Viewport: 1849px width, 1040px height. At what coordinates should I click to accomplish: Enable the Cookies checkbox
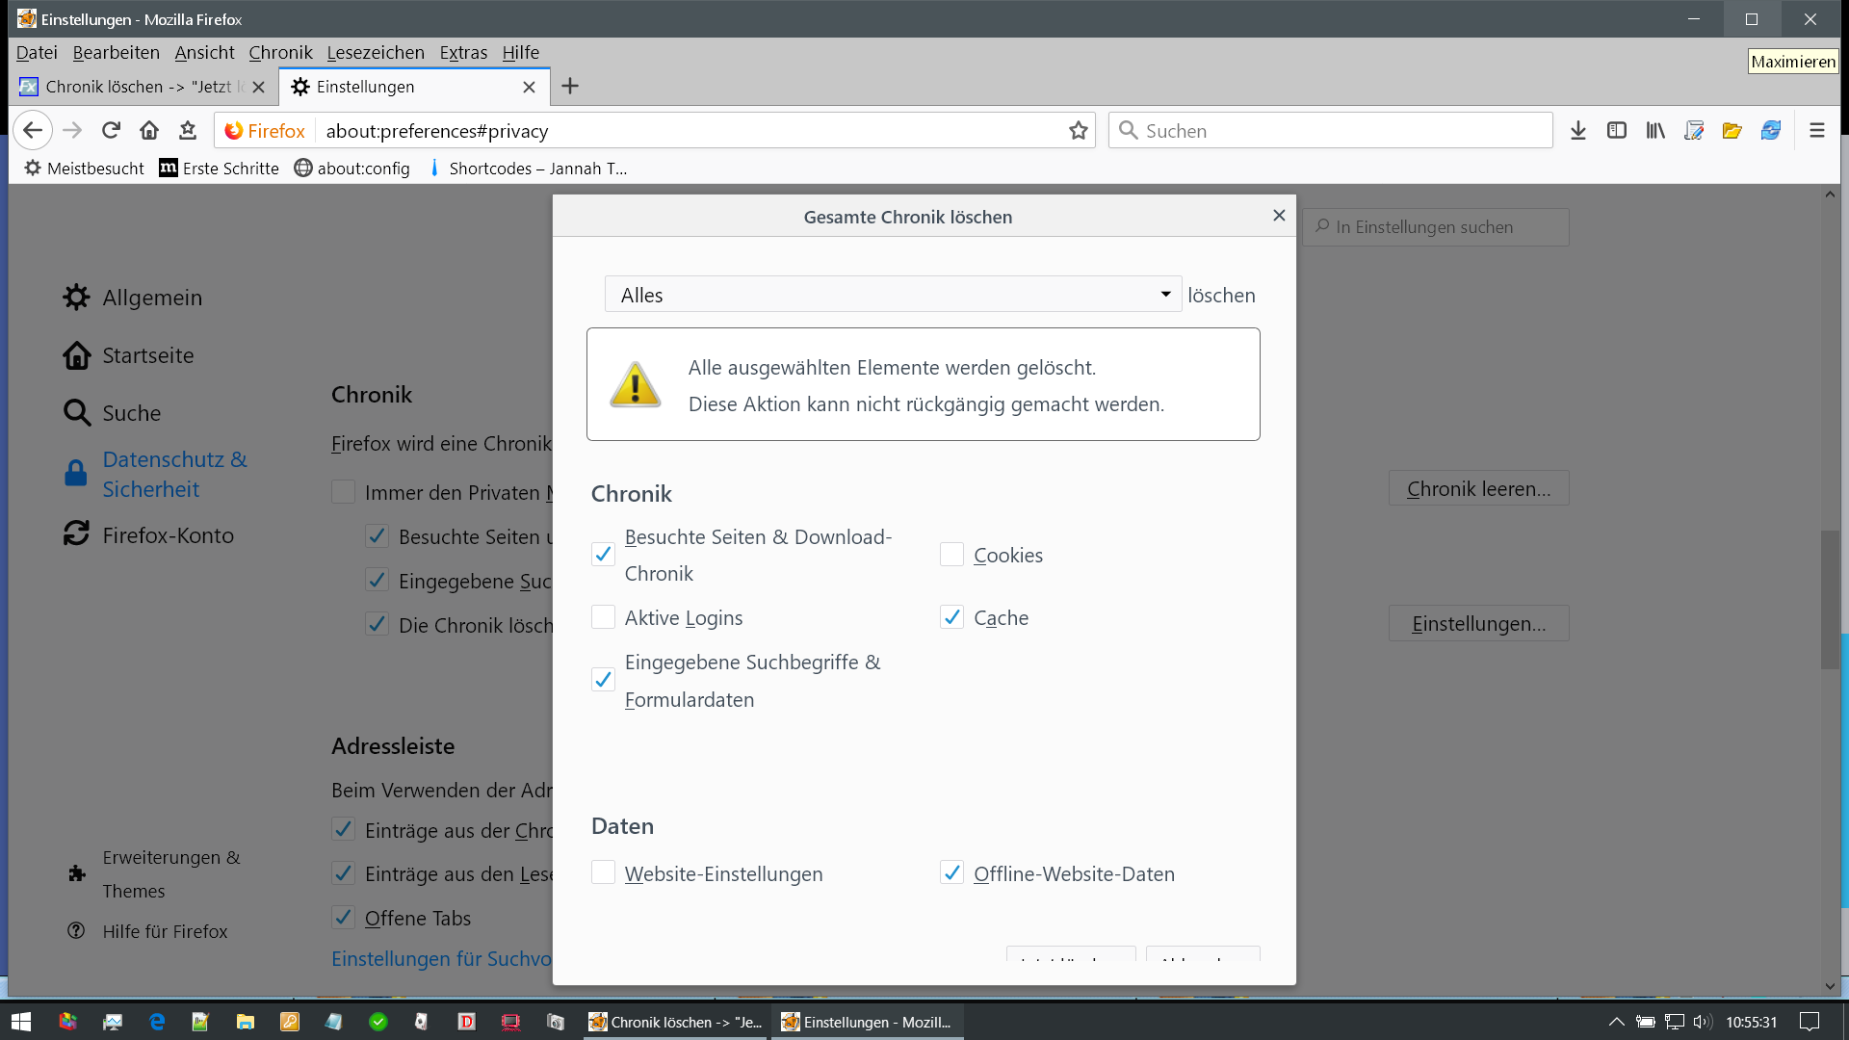point(951,555)
